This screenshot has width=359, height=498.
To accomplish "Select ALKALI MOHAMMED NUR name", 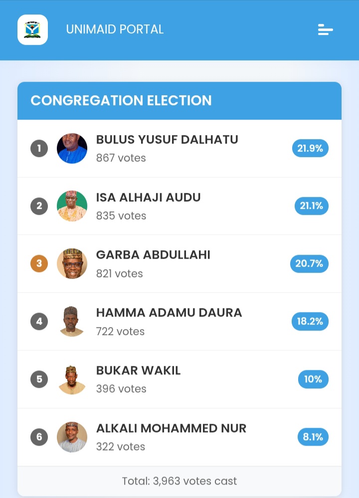I will click(171, 428).
